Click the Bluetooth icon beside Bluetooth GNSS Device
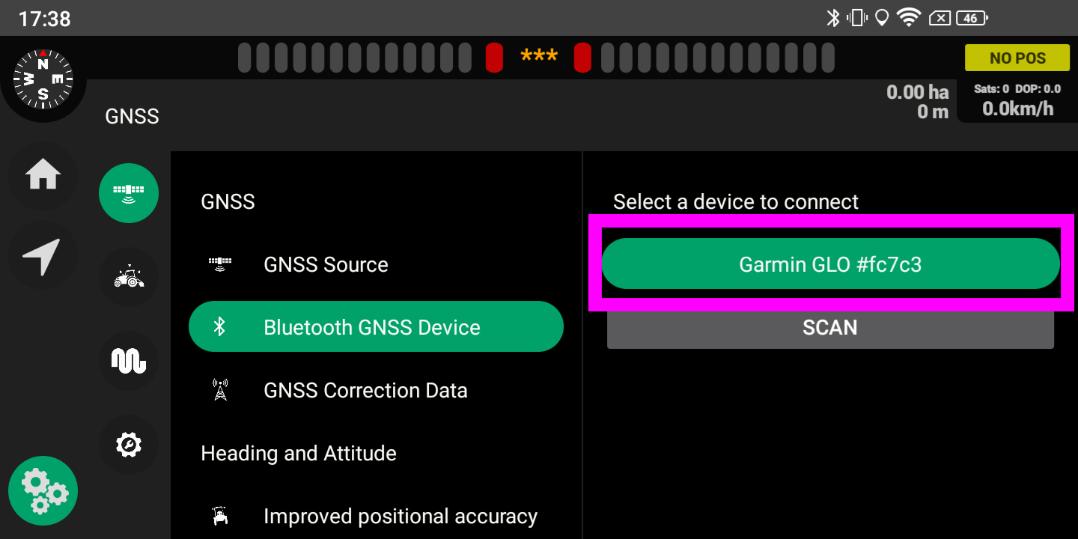 click(220, 326)
